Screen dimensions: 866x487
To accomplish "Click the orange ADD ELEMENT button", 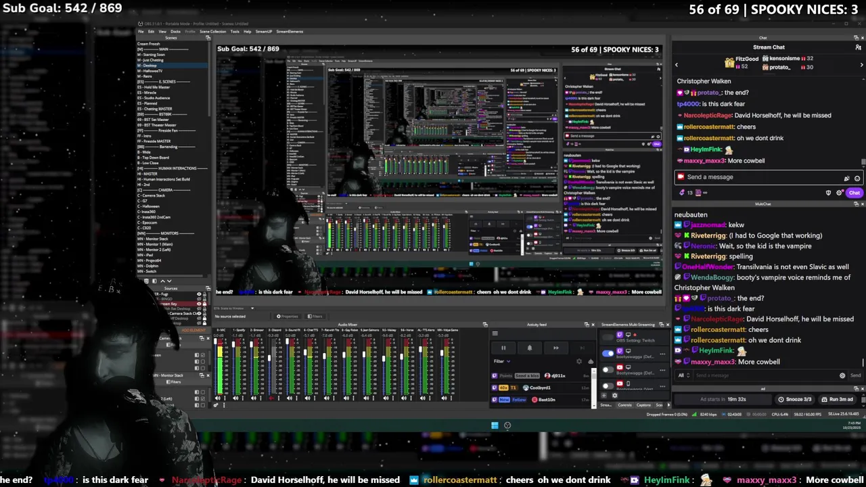I will [x=193, y=330].
